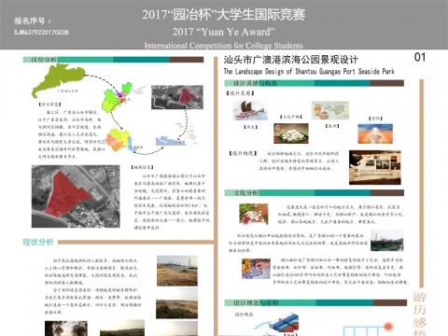Click the exhibition wall photo
Image resolution: width=448 pixels, height=336 pixels.
point(375,167)
